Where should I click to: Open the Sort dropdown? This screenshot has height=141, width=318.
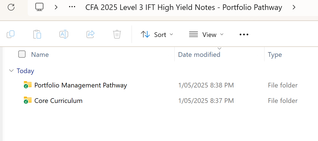[157, 34]
